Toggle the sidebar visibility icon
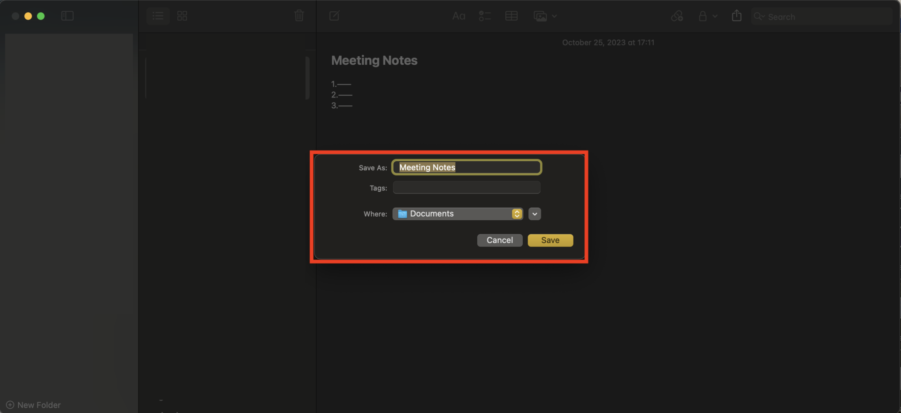901x413 pixels. coord(67,16)
